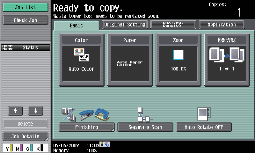Switch to the Original Setting tab
This screenshot has height=153, width=255.
pyautogui.click(x=125, y=25)
